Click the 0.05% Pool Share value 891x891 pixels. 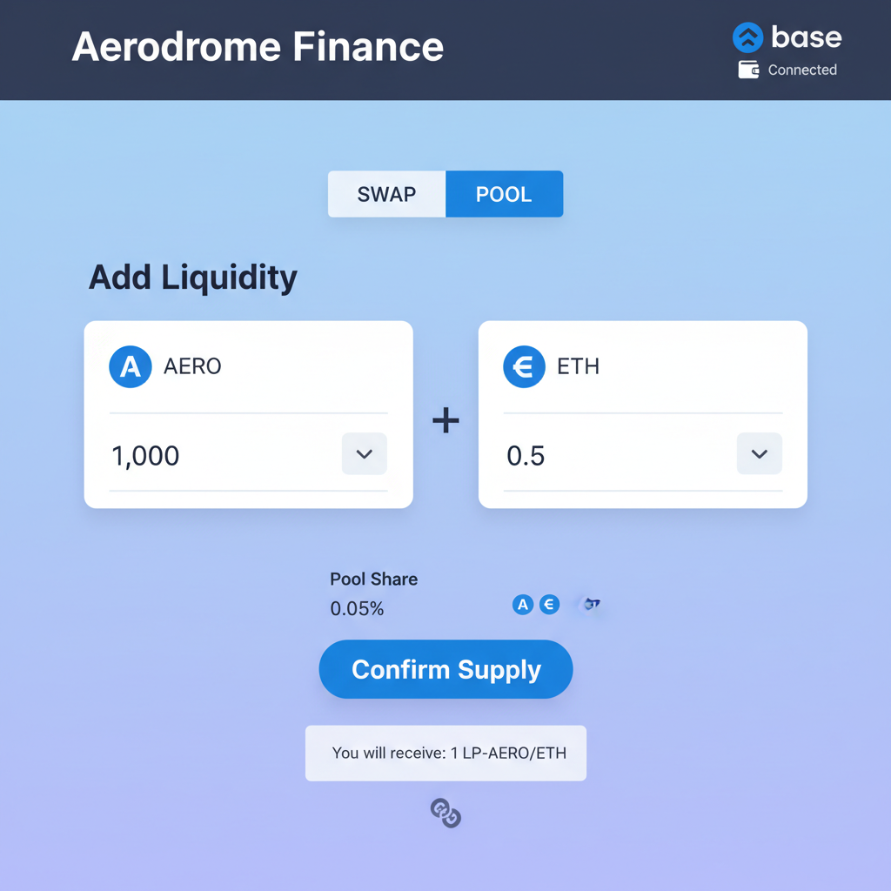[357, 608]
